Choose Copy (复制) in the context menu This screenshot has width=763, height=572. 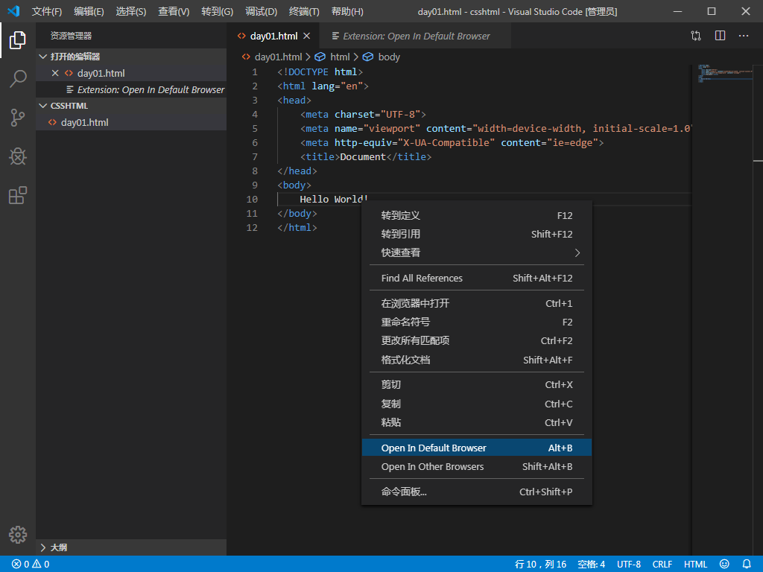[x=477, y=404]
